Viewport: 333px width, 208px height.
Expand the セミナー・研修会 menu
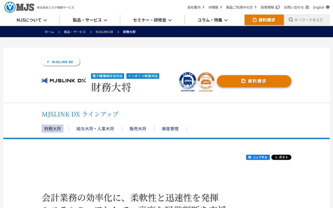point(152,20)
